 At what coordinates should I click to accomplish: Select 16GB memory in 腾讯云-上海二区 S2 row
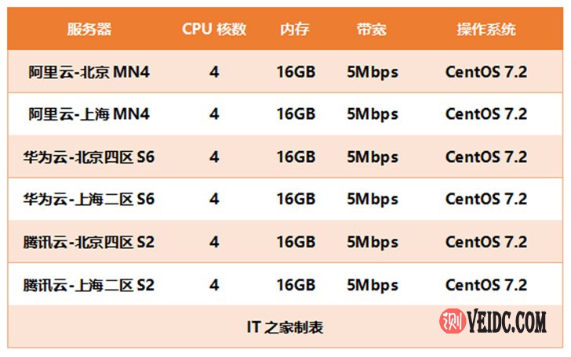coord(296,284)
